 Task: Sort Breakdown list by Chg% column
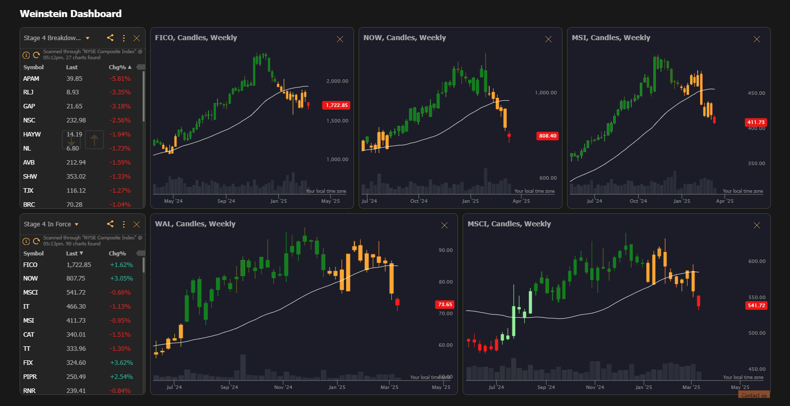120,67
